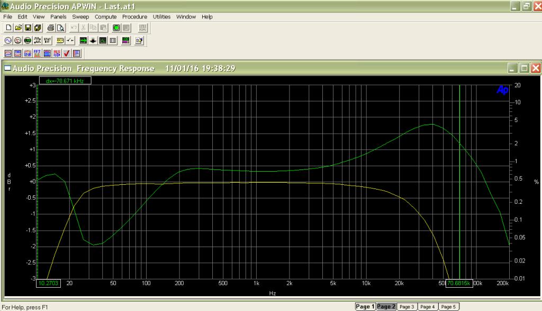This screenshot has width=542, height=311.
Task: Click the scissors Cut icon
Action: pyautogui.click(x=83, y=27)
